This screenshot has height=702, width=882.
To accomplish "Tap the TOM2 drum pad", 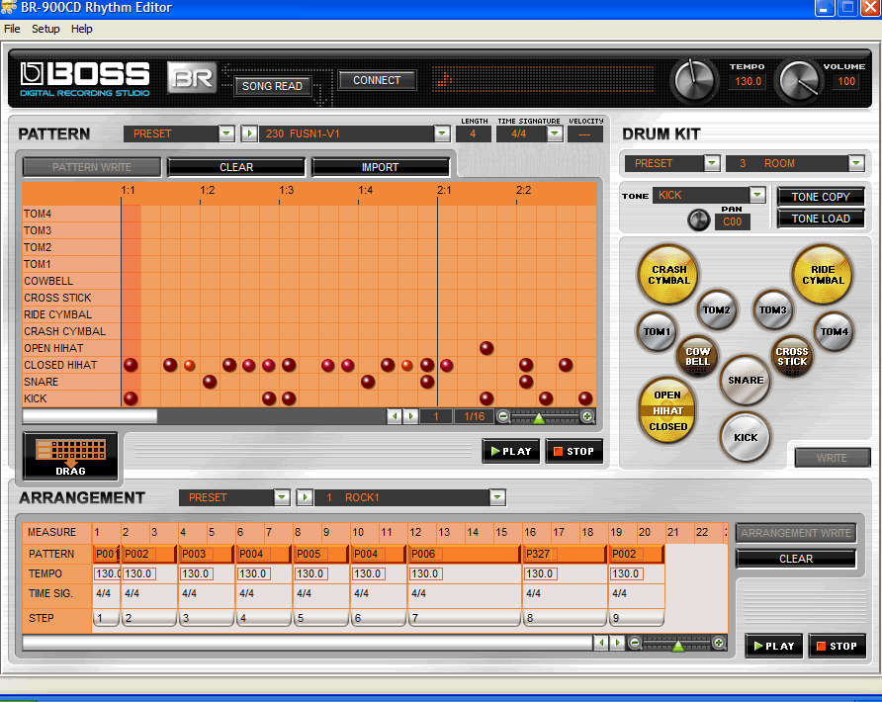I will pos(716,309).
